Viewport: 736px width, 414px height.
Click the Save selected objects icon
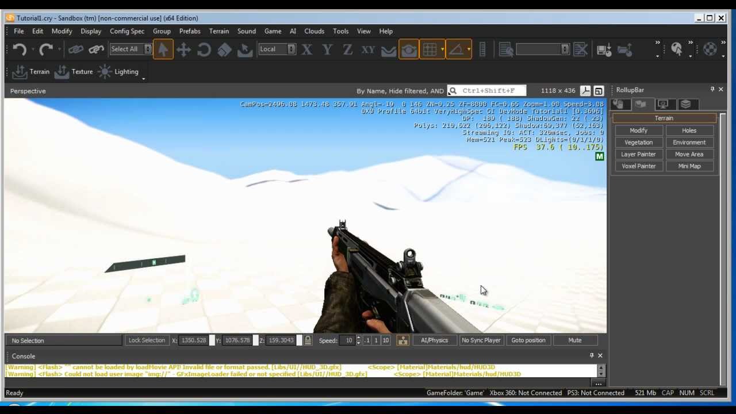(x=604, y=49)
